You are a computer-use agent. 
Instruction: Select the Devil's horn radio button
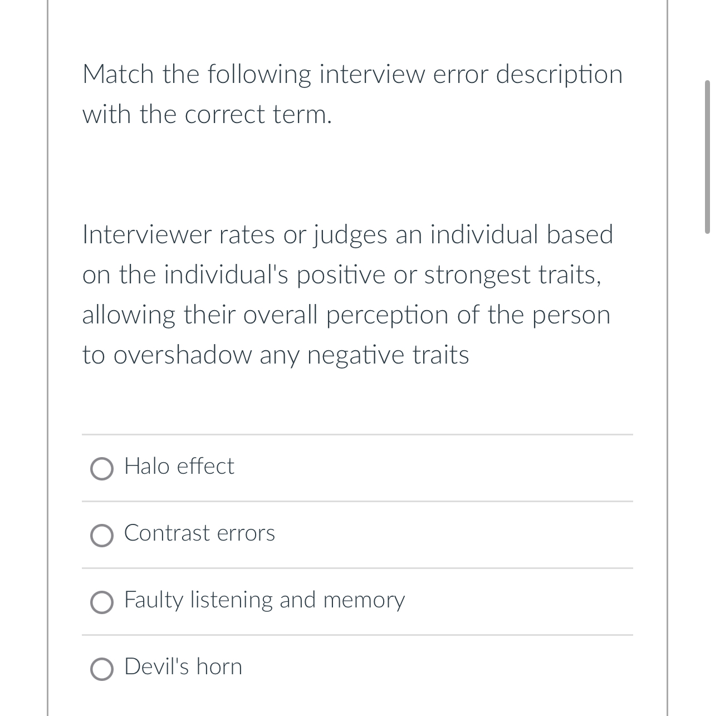pos(102,669)
